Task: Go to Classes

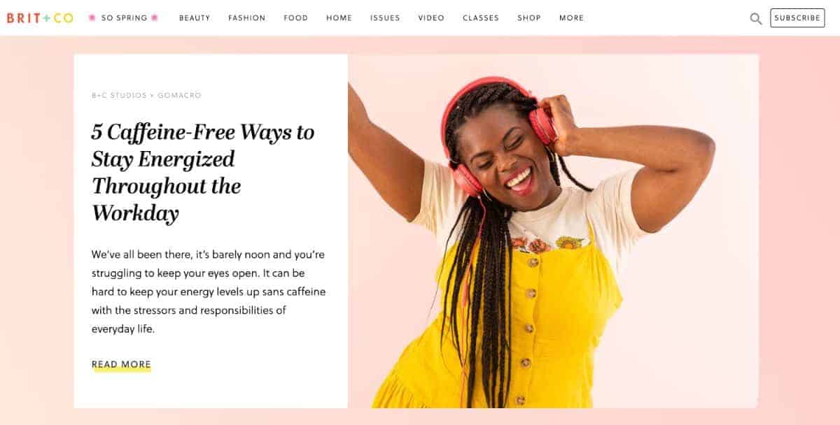Action: point(481,18)
